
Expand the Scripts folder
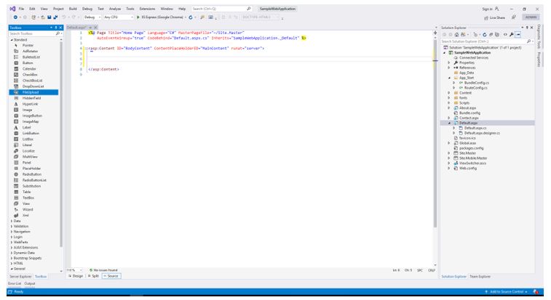(449, 103)
